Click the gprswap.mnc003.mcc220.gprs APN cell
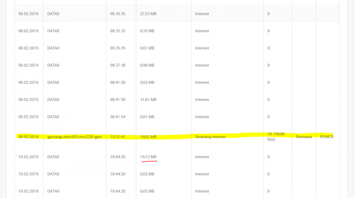This screenshot has height=198, width=354. coord(74,137)
